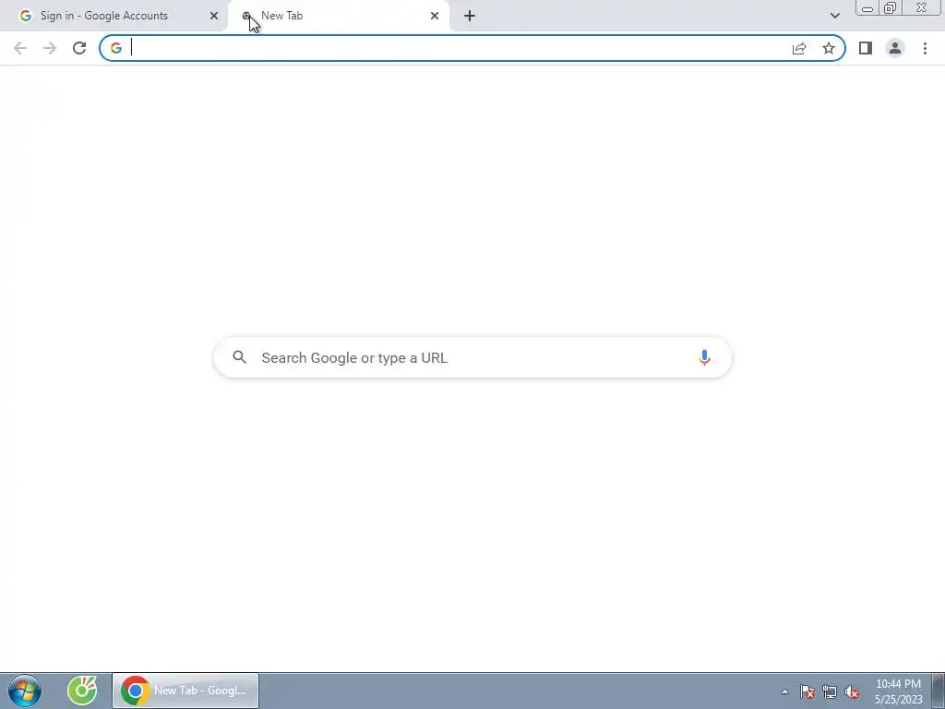Image resolution: width=945 pixels, height=709 pixels.
Task: Open a new tab with the plus button
Action: pos(470,16)
